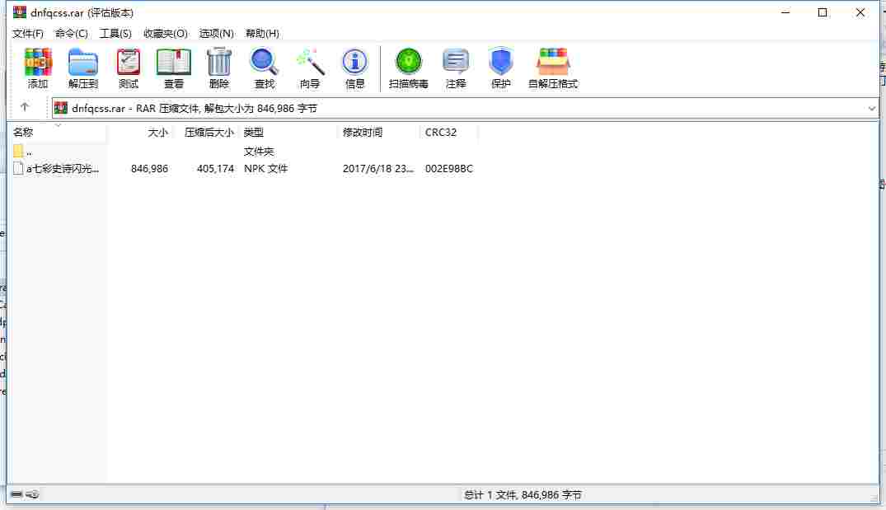Screen dimensions: 886x510
Task: Open the 文件(F) menu
Action: (x=28, y=33)
